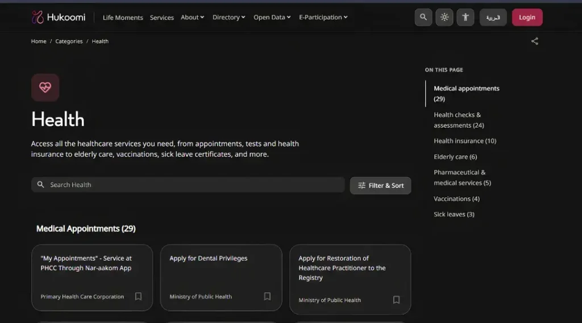Click Primary Health Care Corporation text

pos(82,297)
